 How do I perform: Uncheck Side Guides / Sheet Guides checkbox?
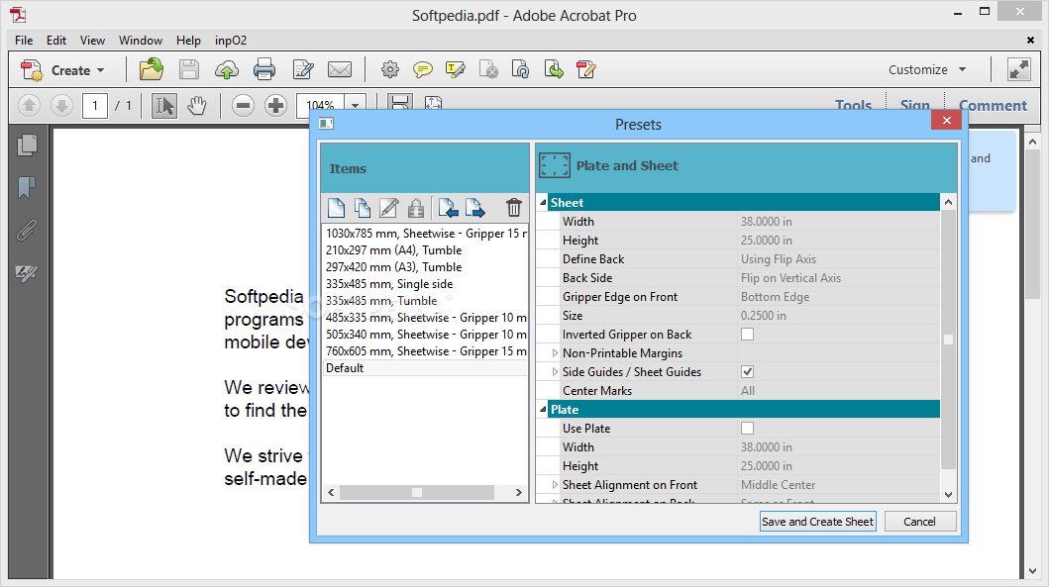pos(747,372)
